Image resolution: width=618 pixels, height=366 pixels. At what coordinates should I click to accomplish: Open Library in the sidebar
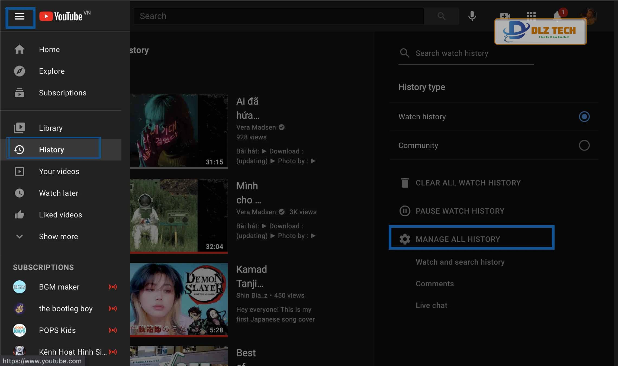tap(61, 128)
